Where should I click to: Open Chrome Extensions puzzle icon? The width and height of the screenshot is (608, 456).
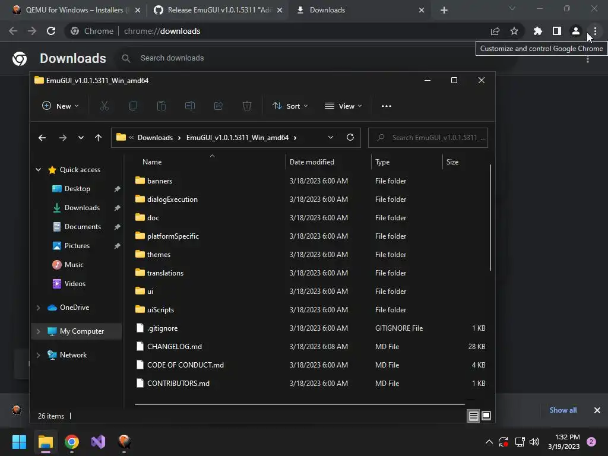[537, 31]
